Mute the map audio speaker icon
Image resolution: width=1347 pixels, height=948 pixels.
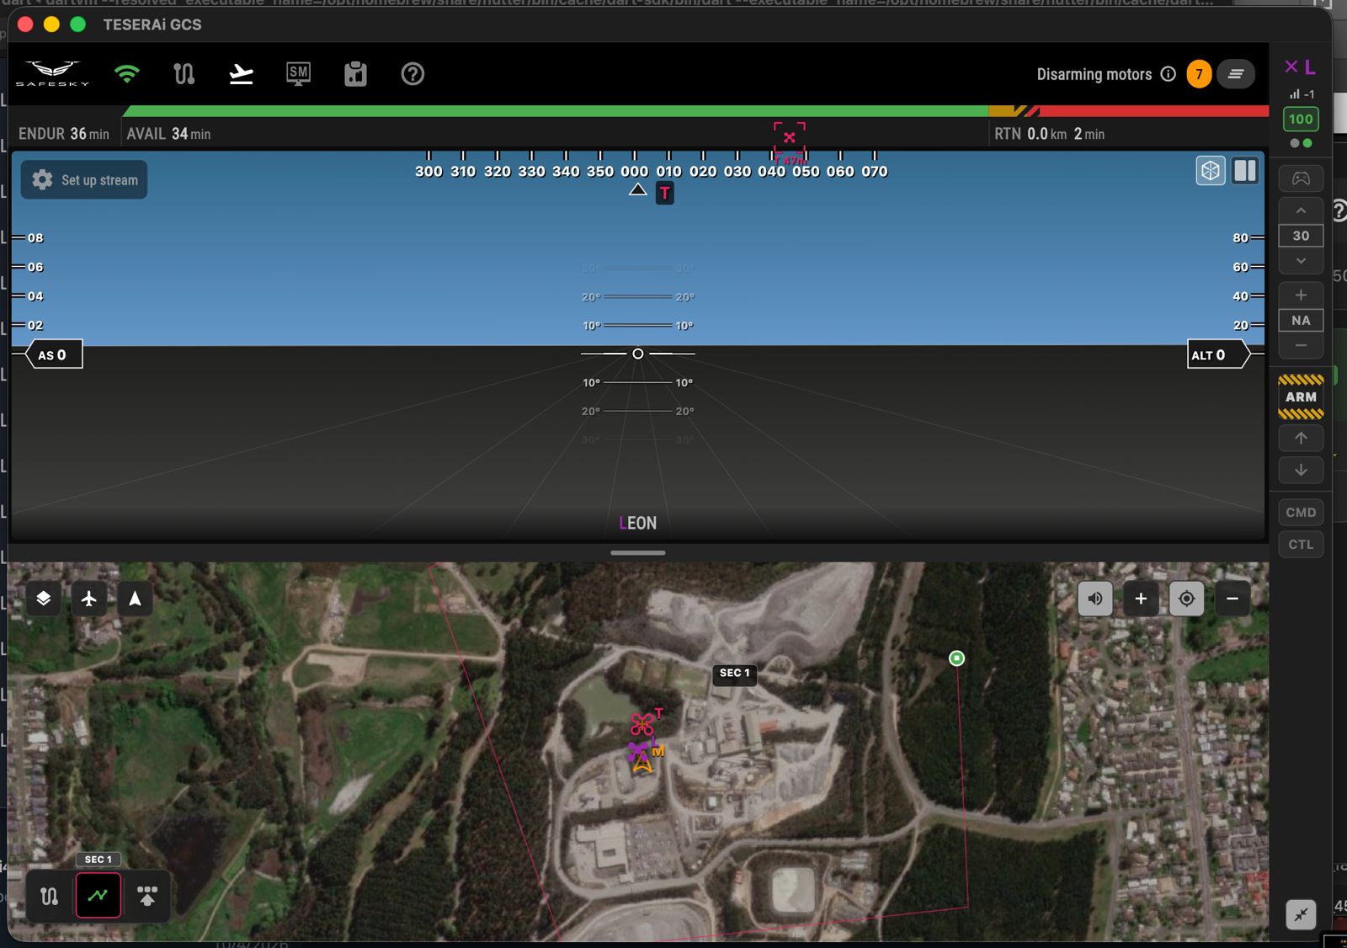(x=1095, y=599)
